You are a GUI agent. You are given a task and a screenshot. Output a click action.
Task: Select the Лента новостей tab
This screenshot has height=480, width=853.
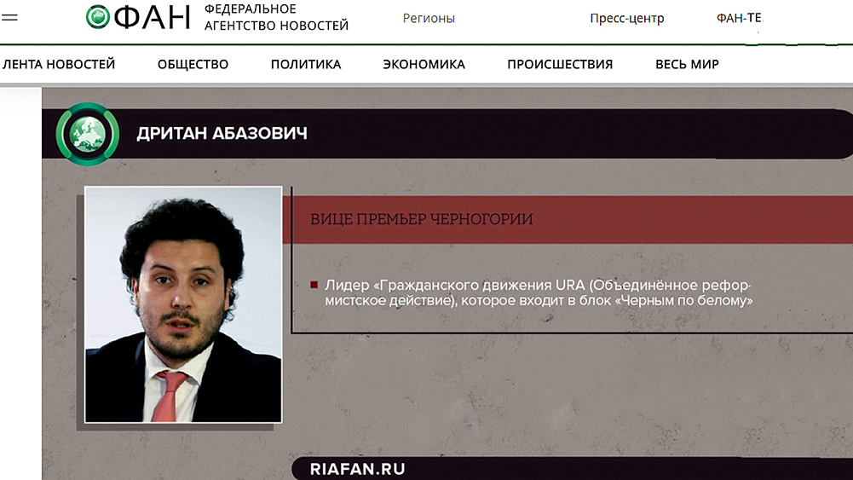point(59,64)
